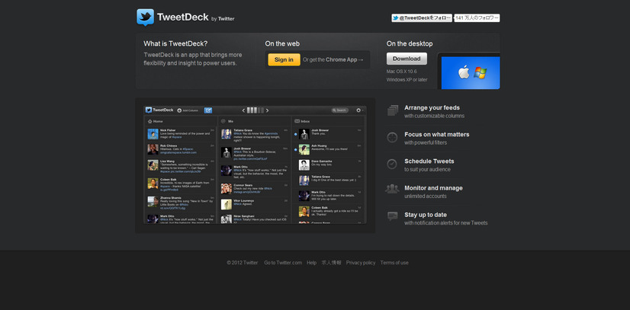Image resolution: width=630 pixels, height=310 pixels.
Task: Open the Terms of use link
Action: [394, 263]
